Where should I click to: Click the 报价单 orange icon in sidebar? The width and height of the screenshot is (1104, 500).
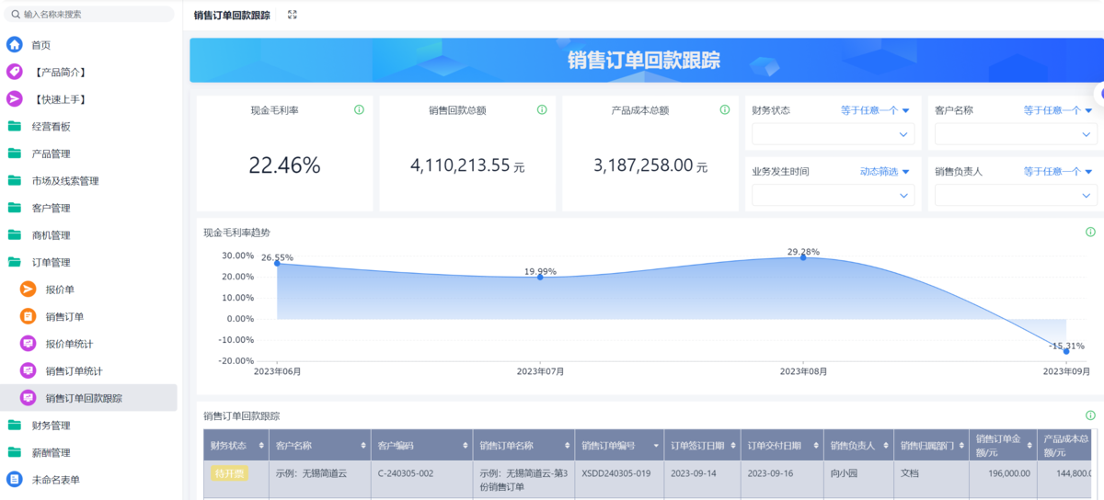[x=29, y=290]
